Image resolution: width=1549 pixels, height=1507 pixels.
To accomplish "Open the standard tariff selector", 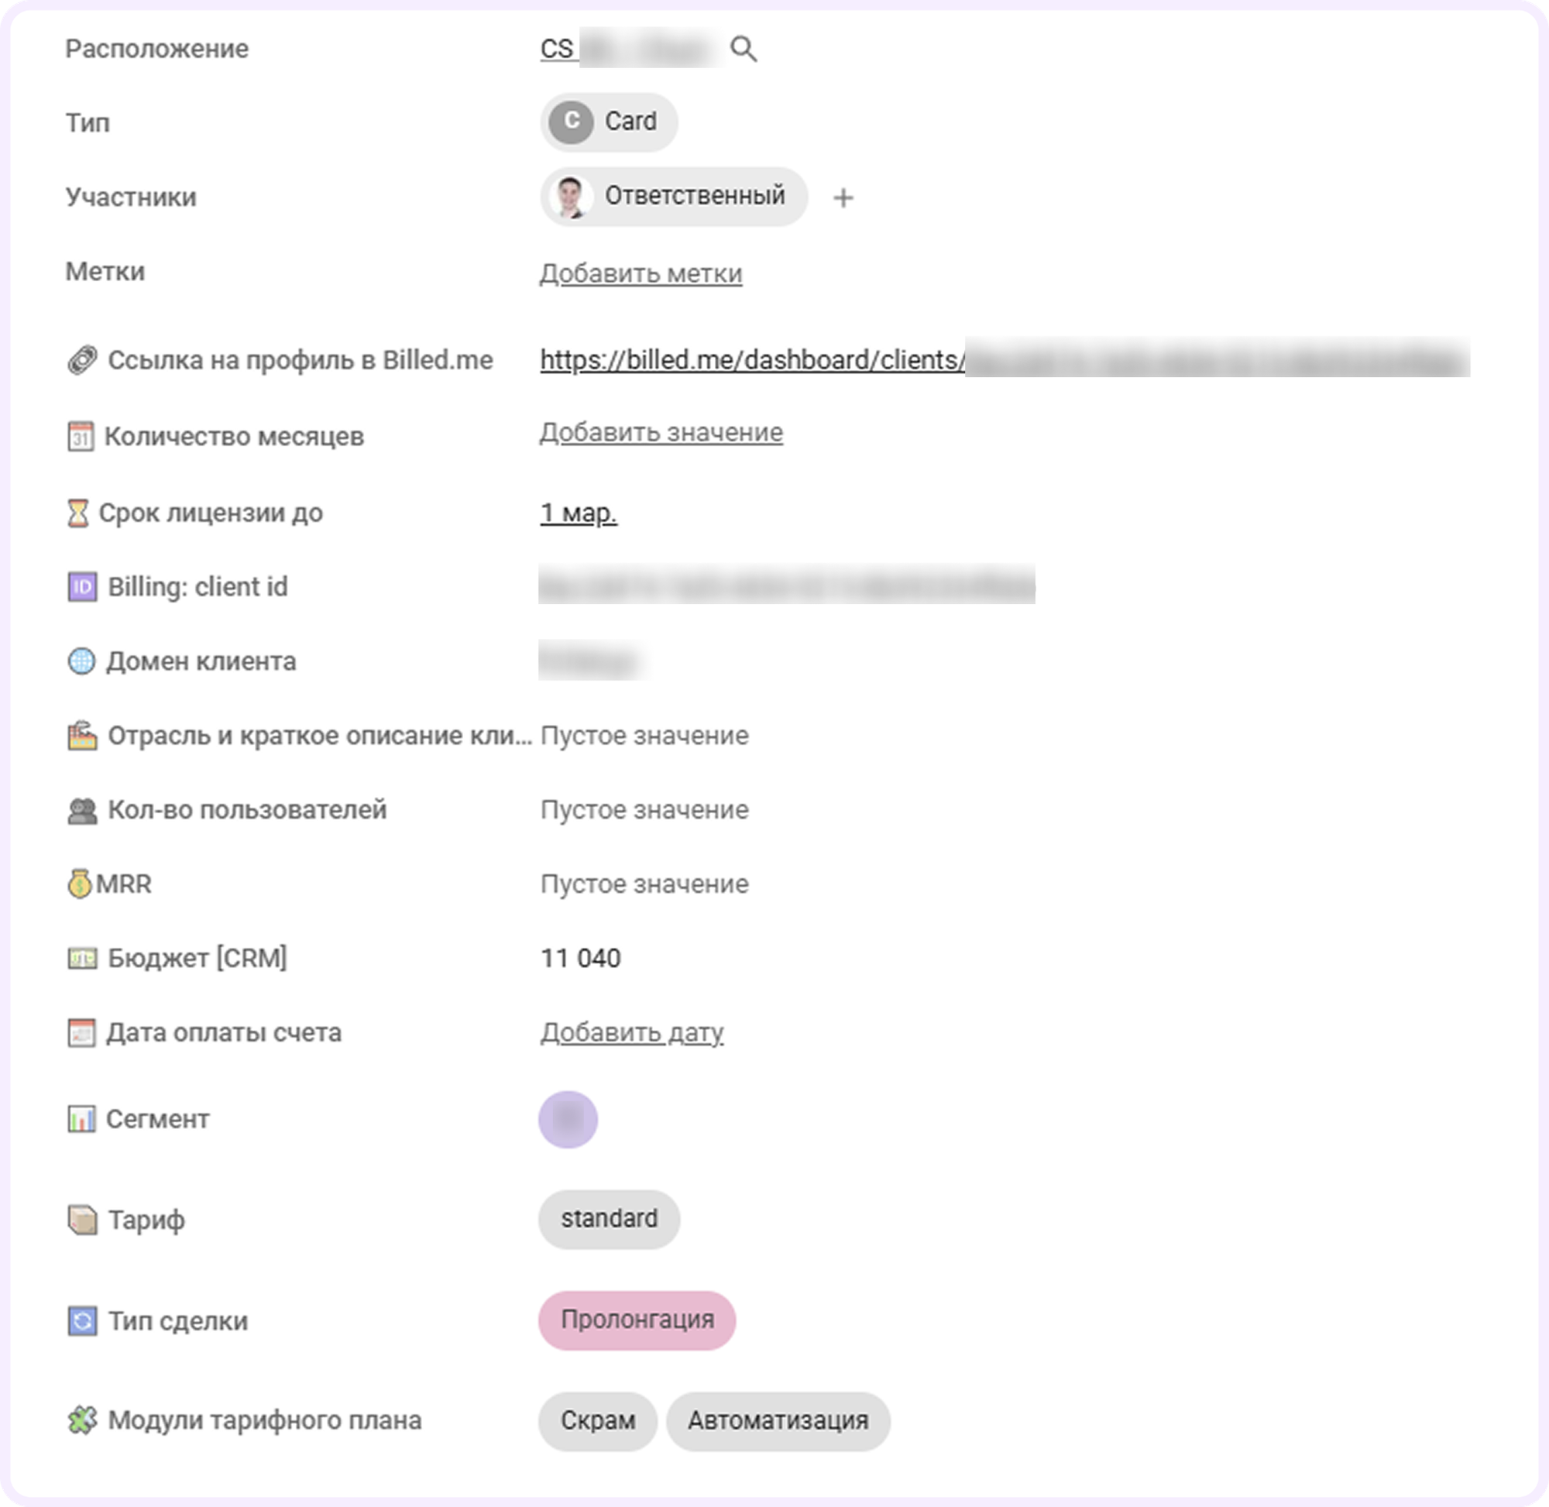I will (609, 1219).
